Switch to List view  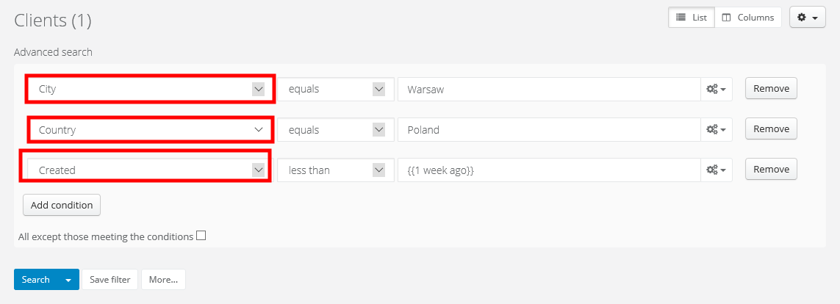click(x=691, y=18)
